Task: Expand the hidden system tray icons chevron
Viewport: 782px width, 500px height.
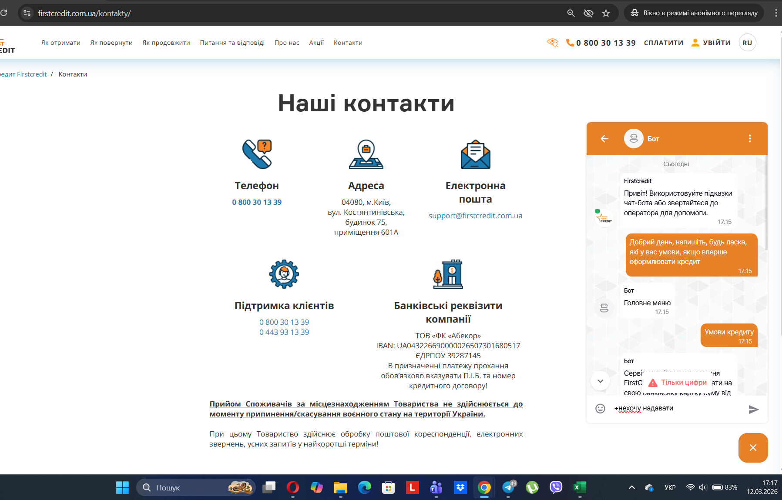Action: (632, 487)
